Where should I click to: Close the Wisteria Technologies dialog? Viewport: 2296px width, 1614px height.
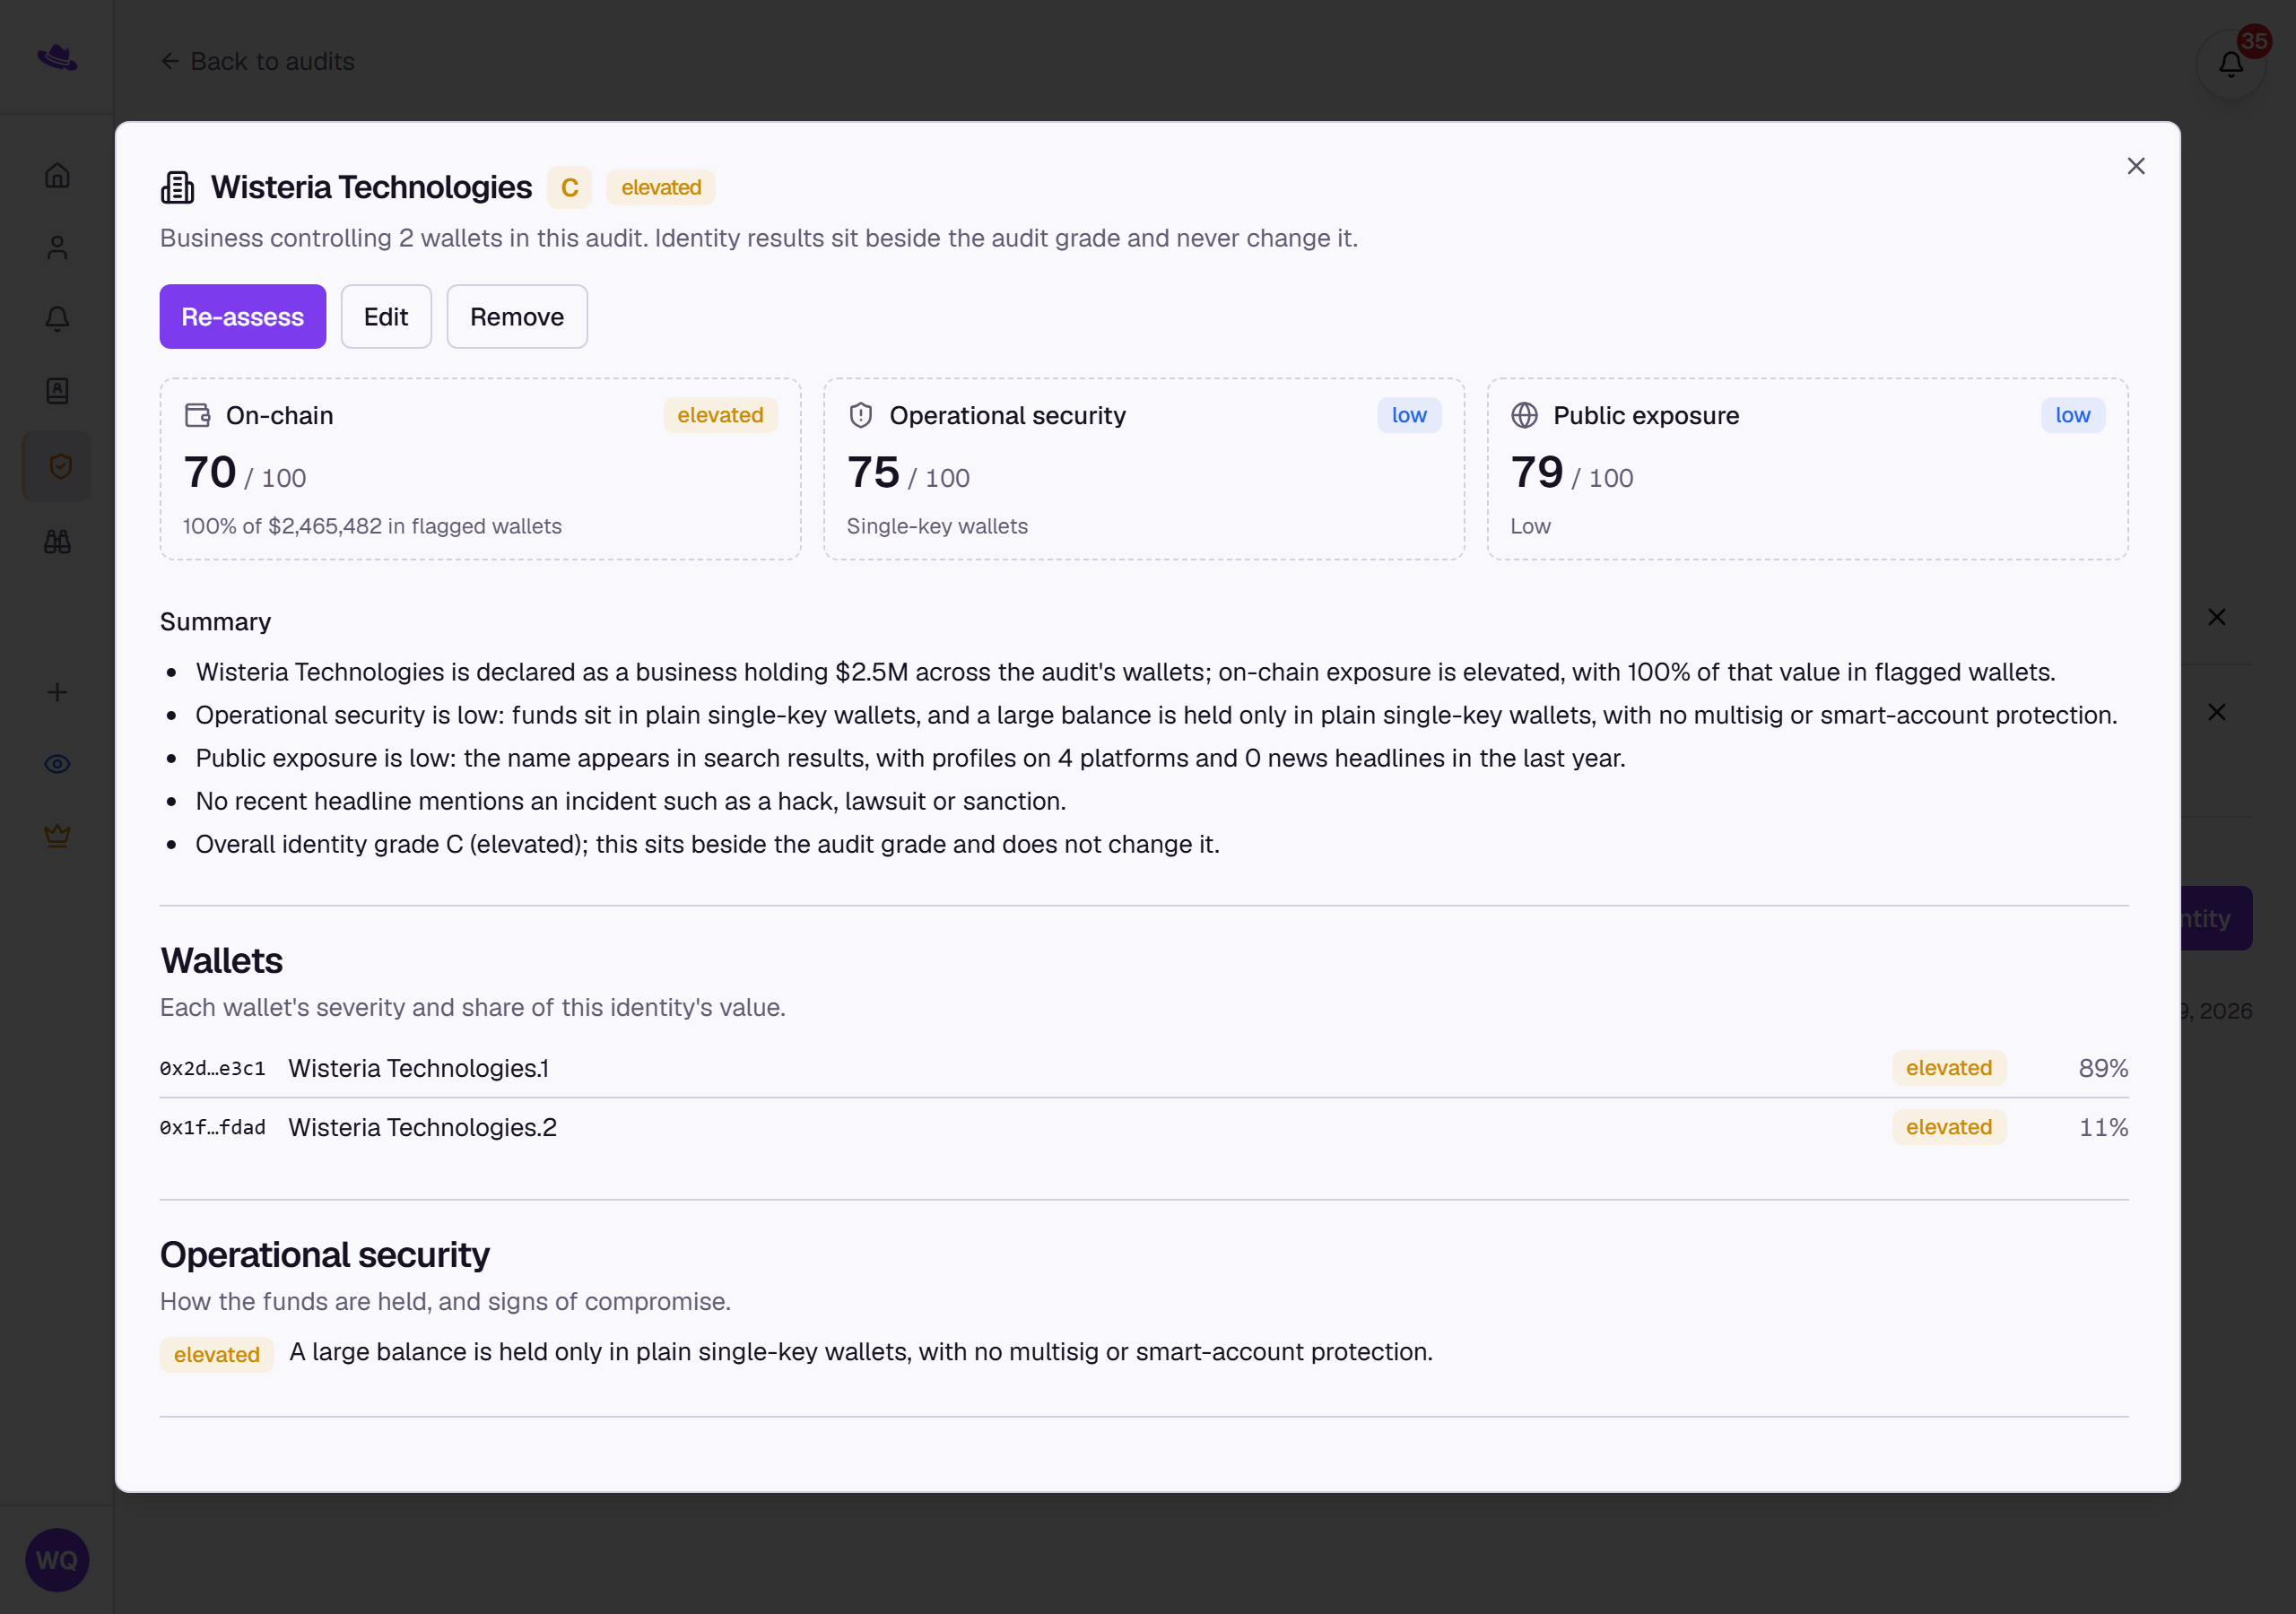coord(2135,166)
